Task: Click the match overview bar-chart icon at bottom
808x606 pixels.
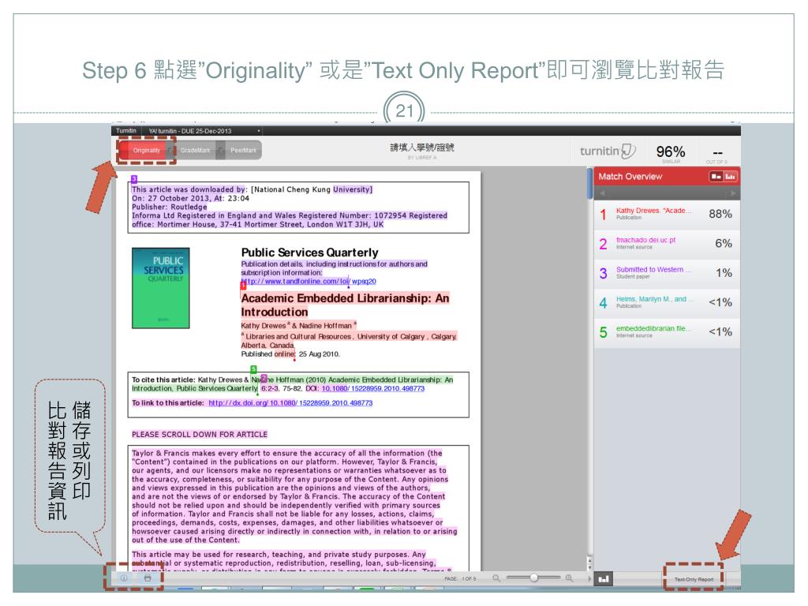Action: pos(603,578)
